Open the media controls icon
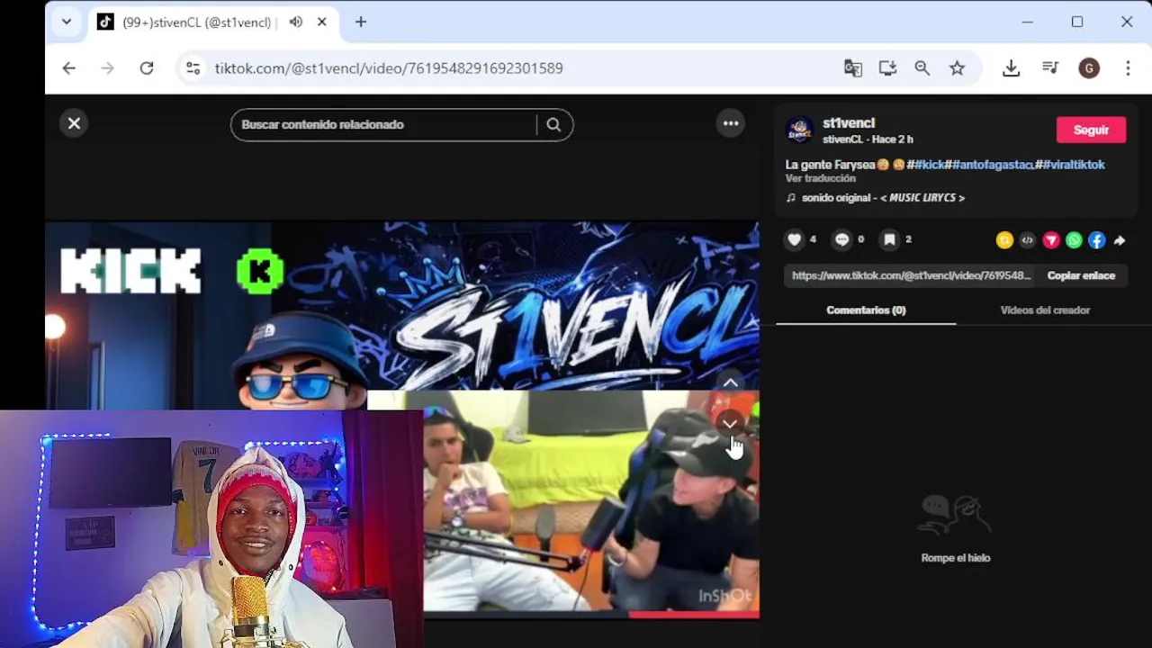 click(x=1050, y=68)
